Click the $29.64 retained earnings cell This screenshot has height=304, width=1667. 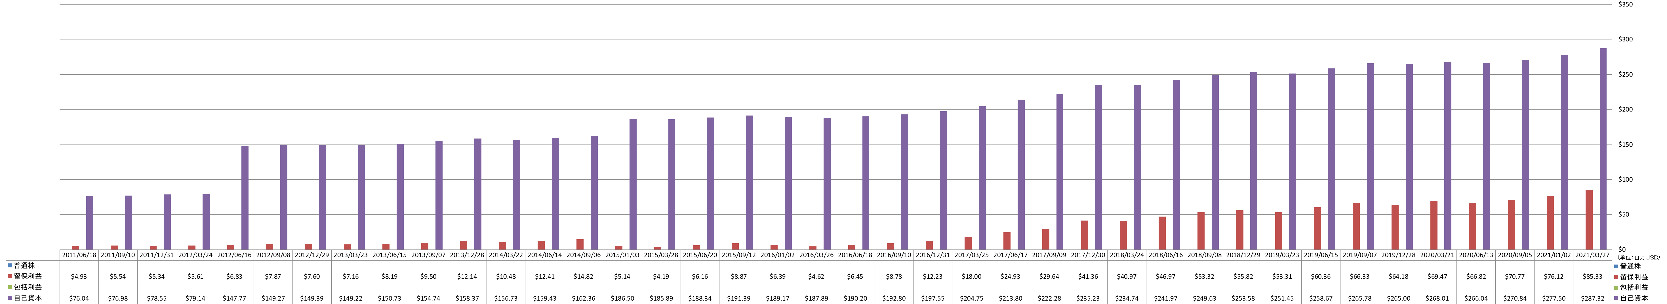click(x=1050, y=276)
